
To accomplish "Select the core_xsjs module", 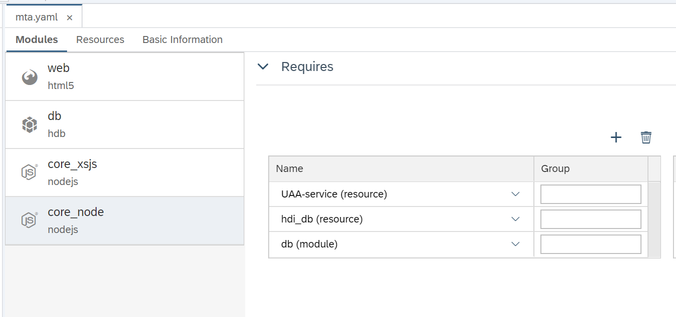I will coord(125,172).
